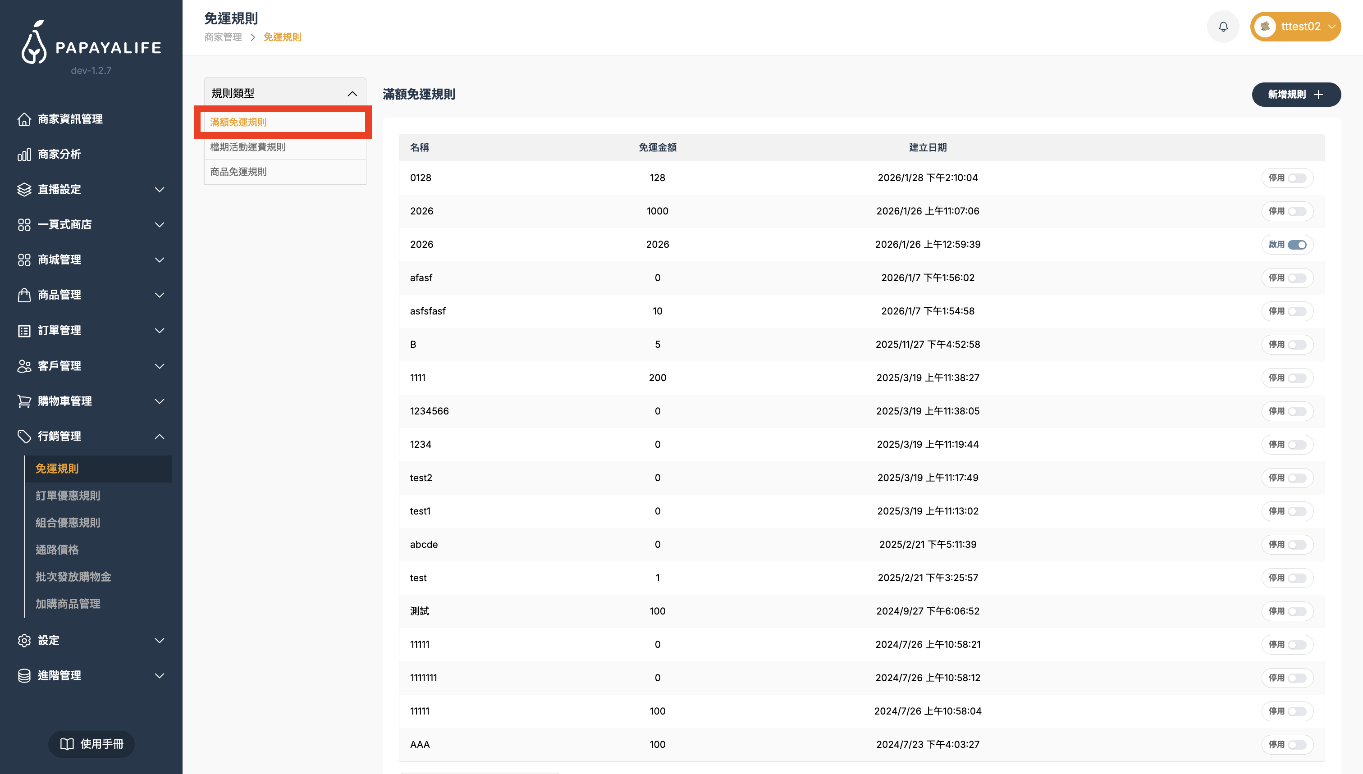
Task: Click the 商品管理 shopping bag icon
Action: [x=24, y=295]
